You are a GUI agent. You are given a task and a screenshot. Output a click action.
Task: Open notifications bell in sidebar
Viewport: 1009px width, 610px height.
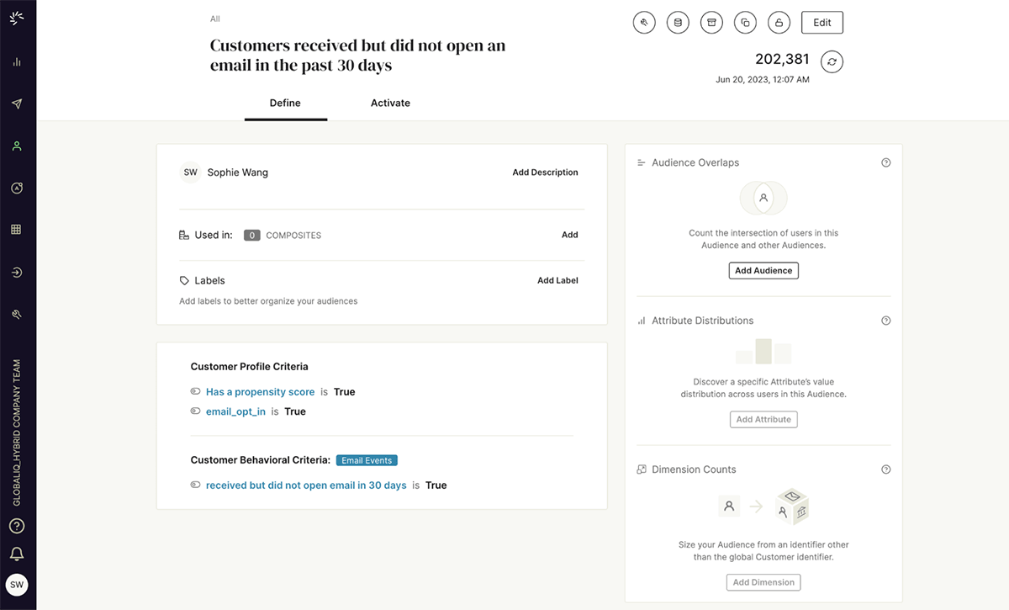pos(17,554)
